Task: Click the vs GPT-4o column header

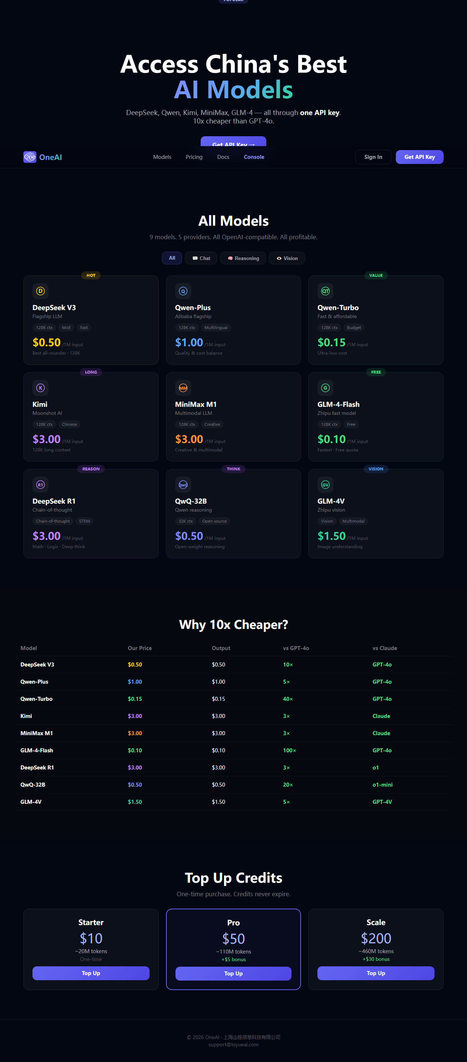Action: (x=296, y=648)
